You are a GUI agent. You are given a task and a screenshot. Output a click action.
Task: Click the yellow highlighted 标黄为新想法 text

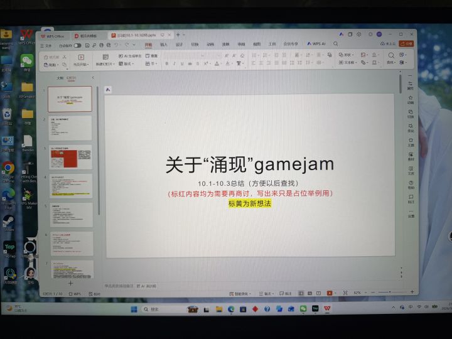click(x=250, y=203)
